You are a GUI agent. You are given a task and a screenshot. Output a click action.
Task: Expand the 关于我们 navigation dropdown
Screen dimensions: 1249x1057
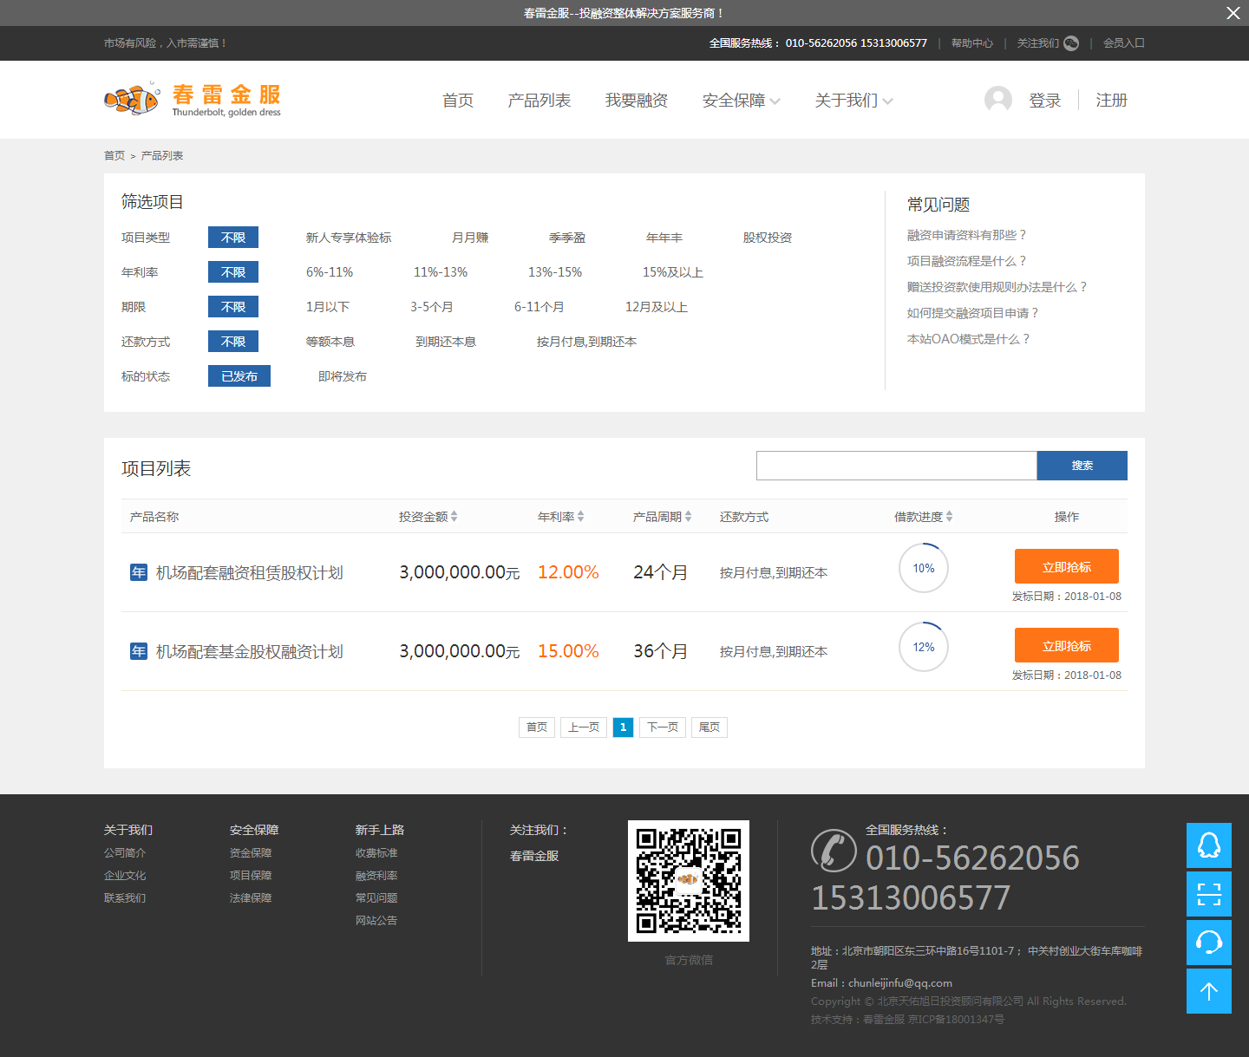click(853, 101)
